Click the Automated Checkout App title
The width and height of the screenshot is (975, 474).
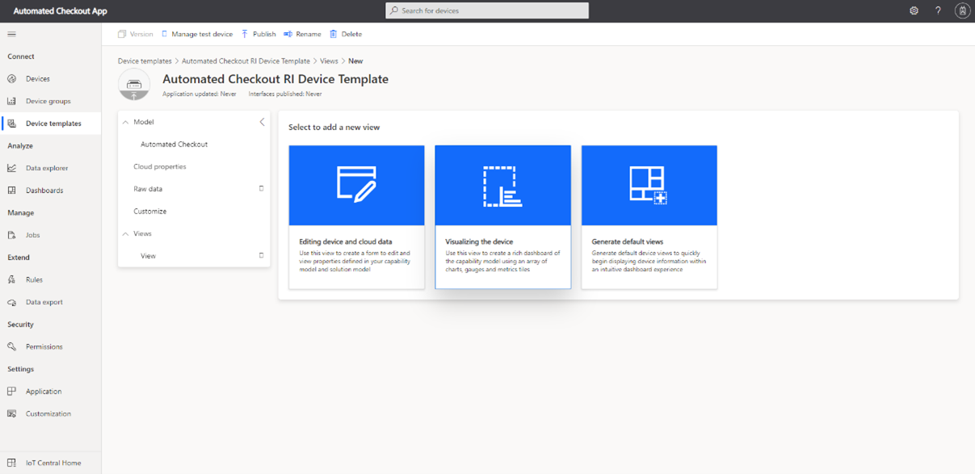tap(61, 11)
